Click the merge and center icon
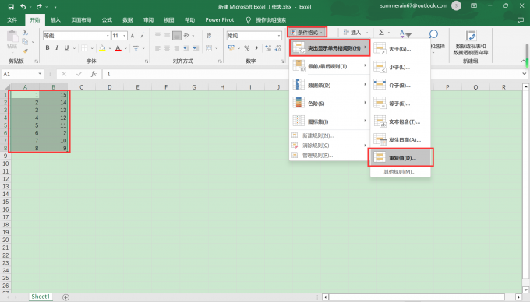Image resolution: width=530 pixels, height=302 pixels. pyautogui.click(x=209, y=48)
